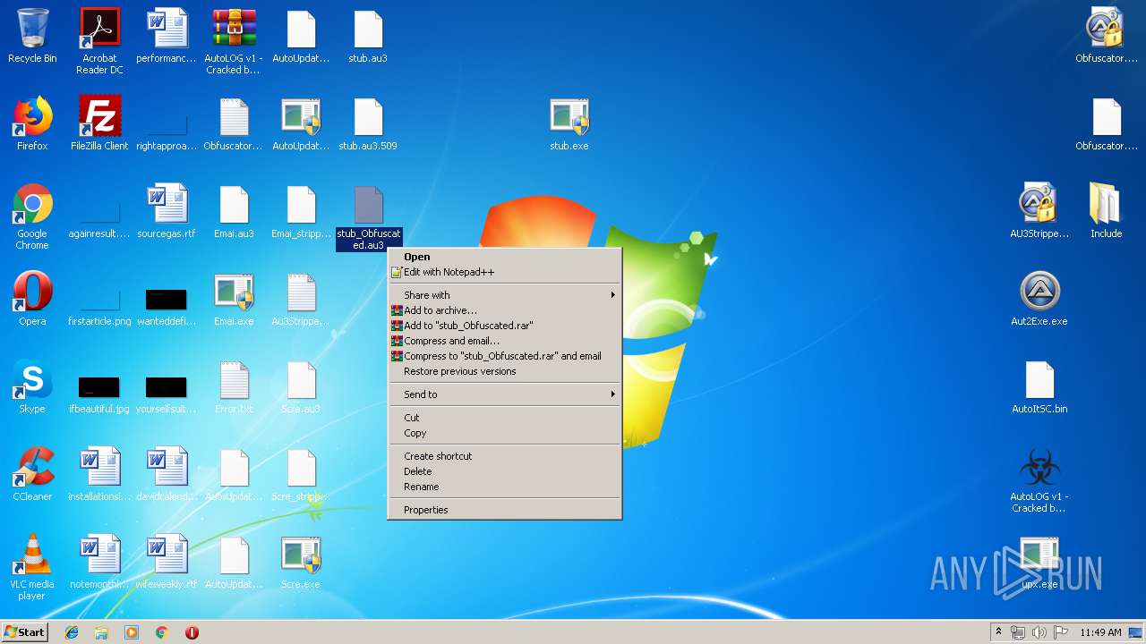Image resolution: width=1146 pixels, height=644 pixels.
Task: Open Skype desktop shortcut
Action: click(32, 386)
